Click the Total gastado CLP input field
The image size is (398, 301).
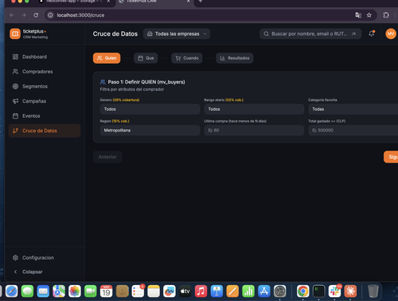click(x=353, y=131)
